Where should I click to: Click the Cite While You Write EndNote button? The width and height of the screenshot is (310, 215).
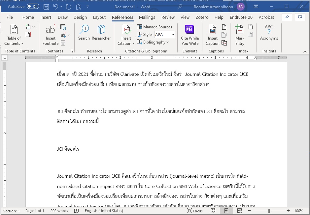tap(190, 35)
